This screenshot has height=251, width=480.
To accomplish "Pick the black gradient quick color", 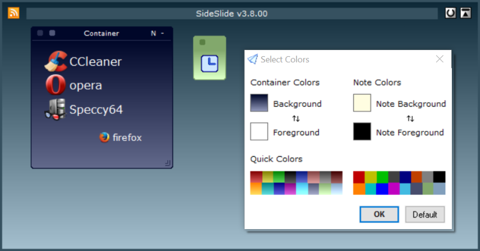I will (290, 177).
